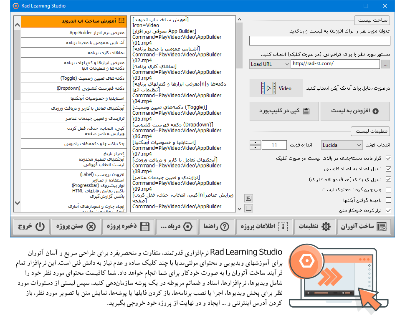Click the code box scrollbar thumb

coord(239,45)
